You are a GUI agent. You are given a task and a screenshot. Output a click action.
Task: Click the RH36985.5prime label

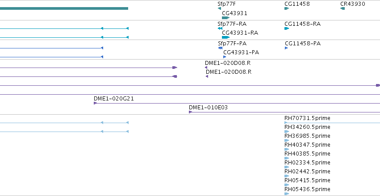pyautogui.click(x=307, y=136)
